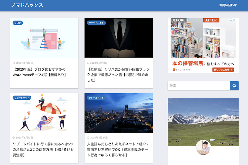Image resolution: width=248 pixels, height=165 pixels.
Task: Click the profile avatar photo in the sidebar
Action: (x=203, y=148)
